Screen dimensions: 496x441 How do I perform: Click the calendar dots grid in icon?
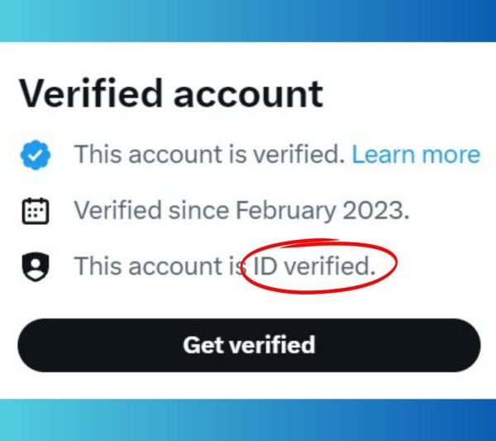pyautogui.click(x=35, y=212)
